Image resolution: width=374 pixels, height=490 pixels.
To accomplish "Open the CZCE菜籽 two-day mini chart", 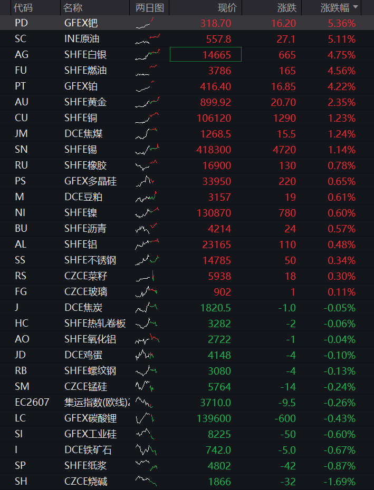I will 145,276.
